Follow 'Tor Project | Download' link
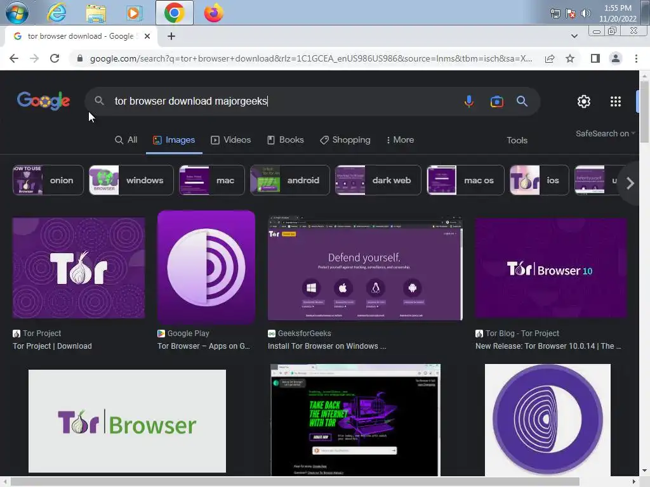Image resolution: width=650 pixels, height=487 pixels. click(x=52, y=346)
